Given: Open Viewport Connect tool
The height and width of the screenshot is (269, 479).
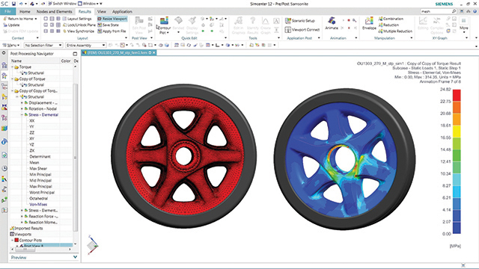Looking at the screenshot, I should coord(287,30).
